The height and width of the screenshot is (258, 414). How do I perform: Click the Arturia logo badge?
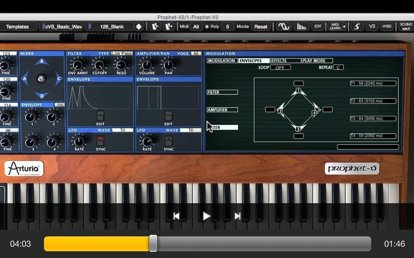click(24, 169)
